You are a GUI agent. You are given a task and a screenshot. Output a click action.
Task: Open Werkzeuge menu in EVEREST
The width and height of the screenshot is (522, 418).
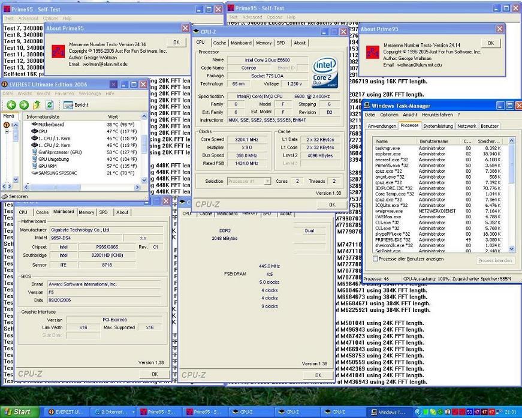(89, 94)
